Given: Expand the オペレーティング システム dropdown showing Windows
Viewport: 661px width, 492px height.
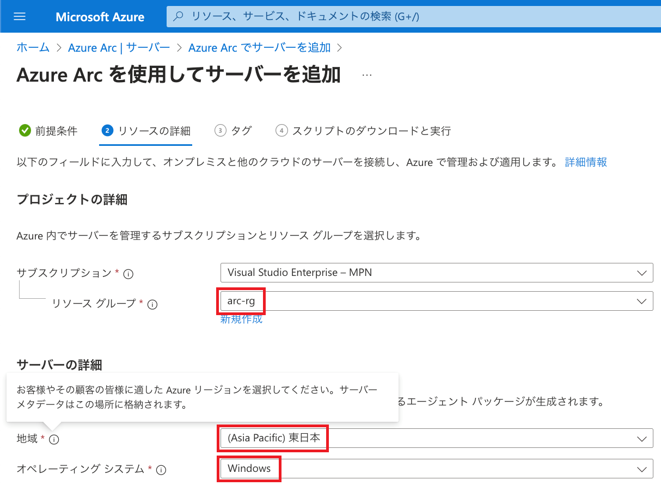Looking at the screenshot, I should (437, 469).
